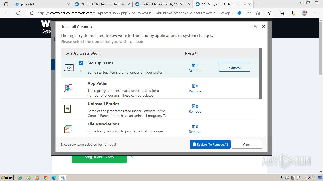
Task: Click the Registry Description column header
Action: 82,53
